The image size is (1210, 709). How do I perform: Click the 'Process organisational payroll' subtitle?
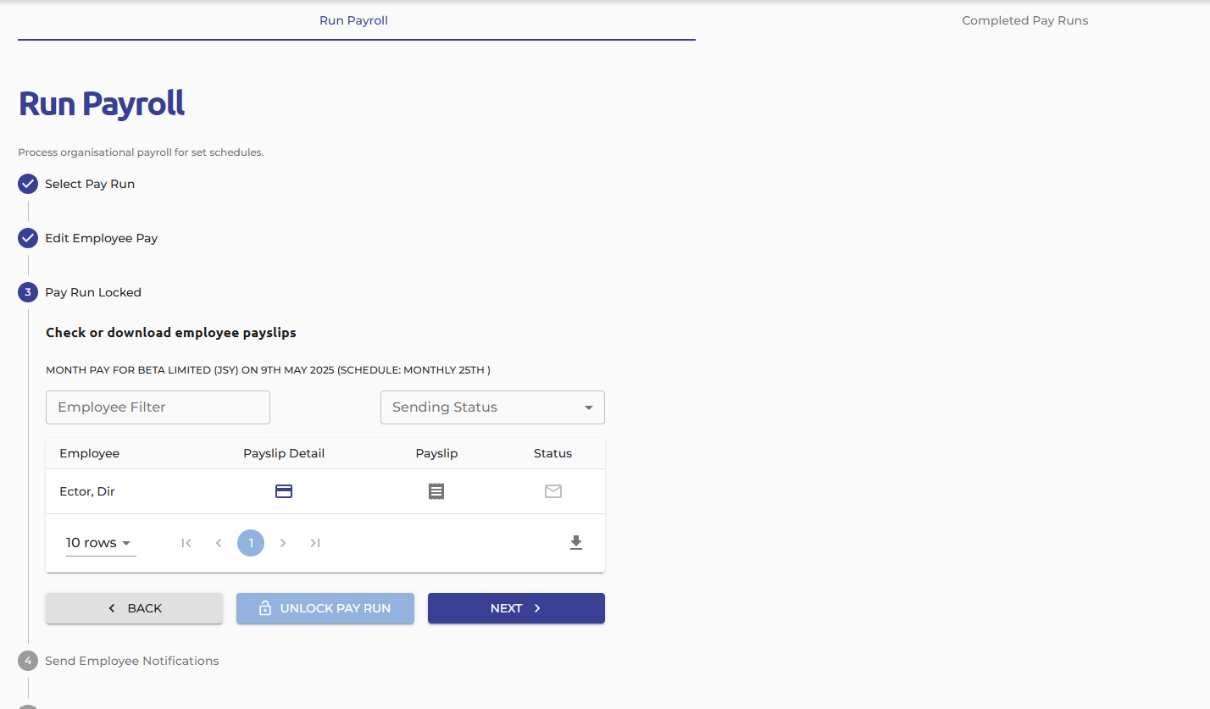coord(141,152)
